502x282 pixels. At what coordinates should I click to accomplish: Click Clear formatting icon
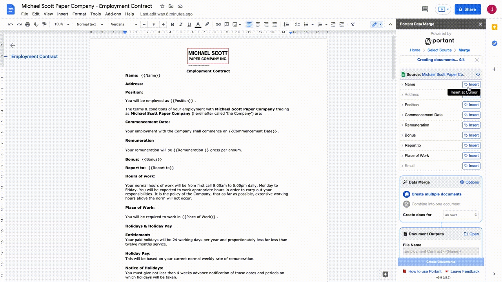353,24
